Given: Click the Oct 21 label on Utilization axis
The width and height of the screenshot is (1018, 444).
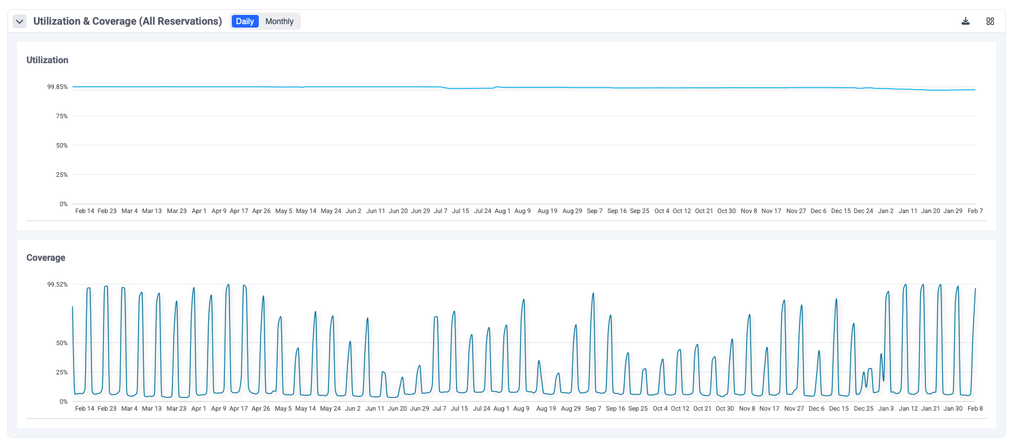Looking at the screenshot, I should point(704,211).
